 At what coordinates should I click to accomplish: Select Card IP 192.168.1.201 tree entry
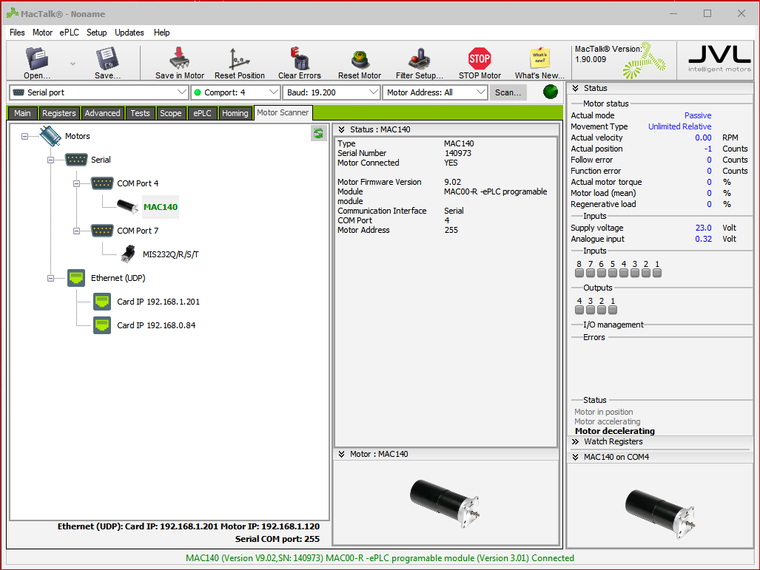(158, 302)
